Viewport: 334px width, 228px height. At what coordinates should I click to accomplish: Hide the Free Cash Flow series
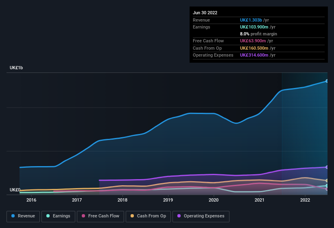click(x=100, y=216)
